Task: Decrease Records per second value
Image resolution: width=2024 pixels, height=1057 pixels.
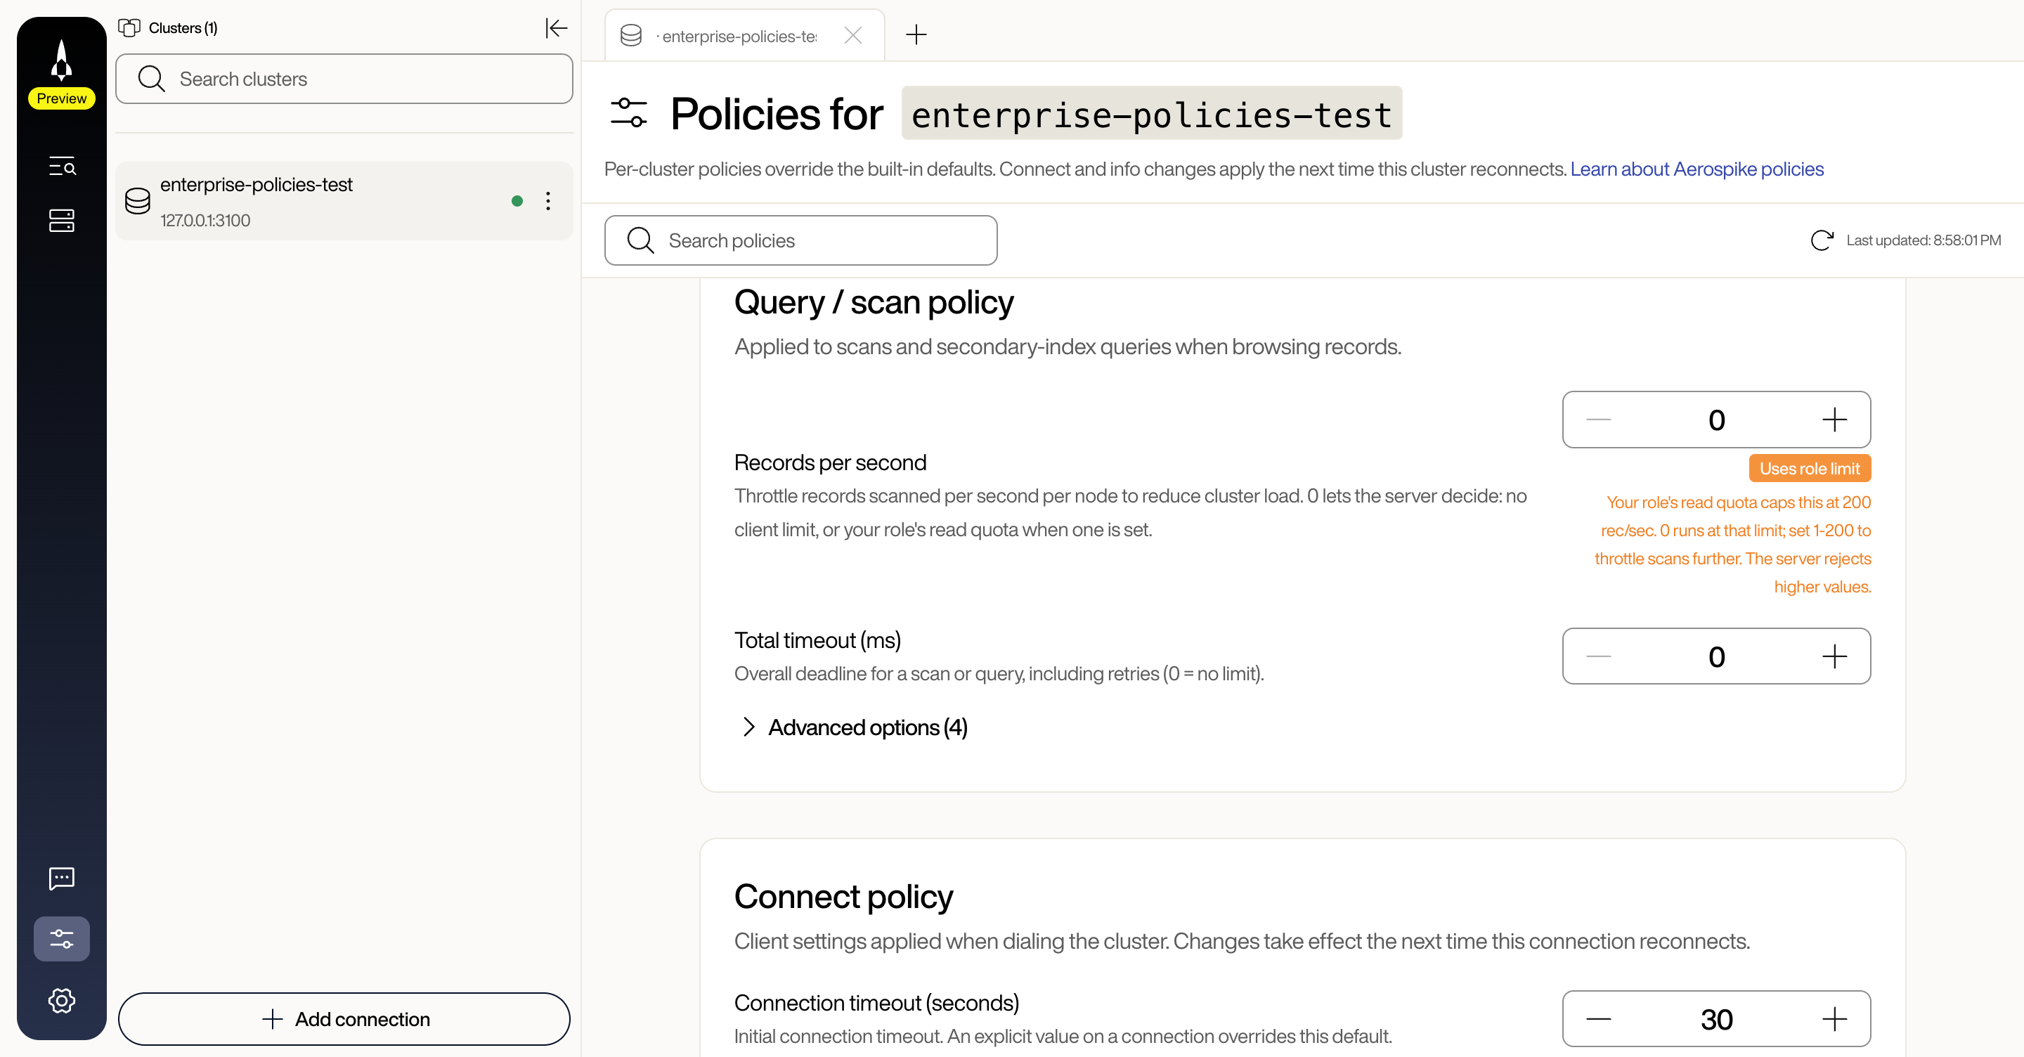Action: [1599, 420]
